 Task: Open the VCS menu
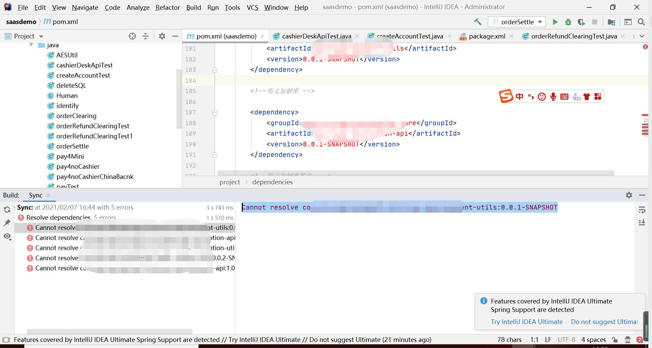point(252,7)
